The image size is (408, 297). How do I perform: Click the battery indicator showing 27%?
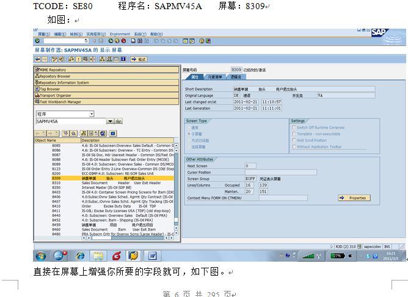point(337,256)
